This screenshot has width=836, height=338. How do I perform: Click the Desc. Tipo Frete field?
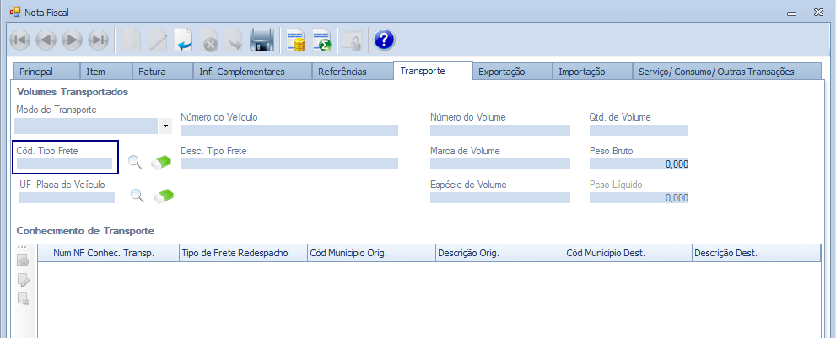(289, 164)
